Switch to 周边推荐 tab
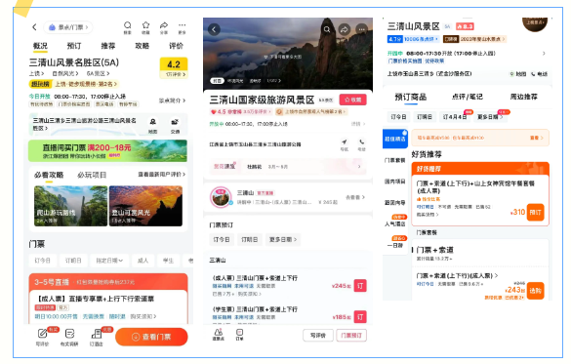This screenshot has width=571, height=364. click(523, 97)
